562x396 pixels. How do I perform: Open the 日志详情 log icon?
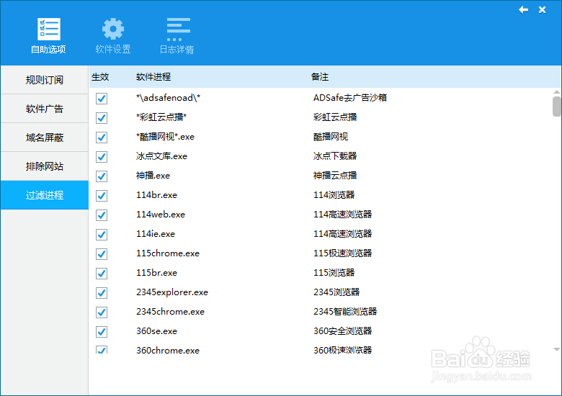(x=178, y=30)
